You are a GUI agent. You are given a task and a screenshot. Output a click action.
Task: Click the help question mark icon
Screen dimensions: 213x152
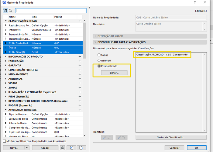click(x=195, y=2)
